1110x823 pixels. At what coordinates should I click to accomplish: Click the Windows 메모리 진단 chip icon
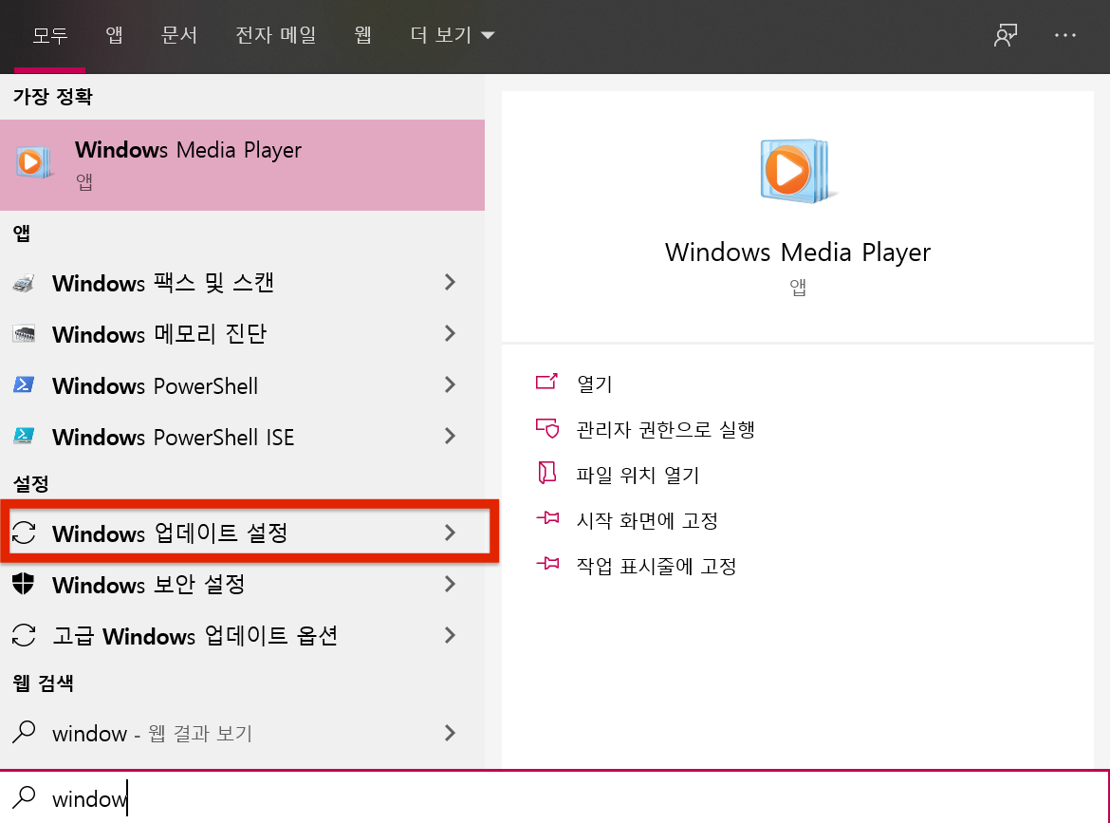coord(24,334)
